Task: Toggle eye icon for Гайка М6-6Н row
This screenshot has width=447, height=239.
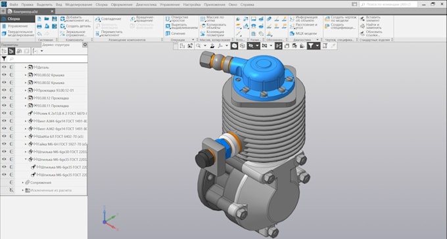Action: [x=4, y=144]
